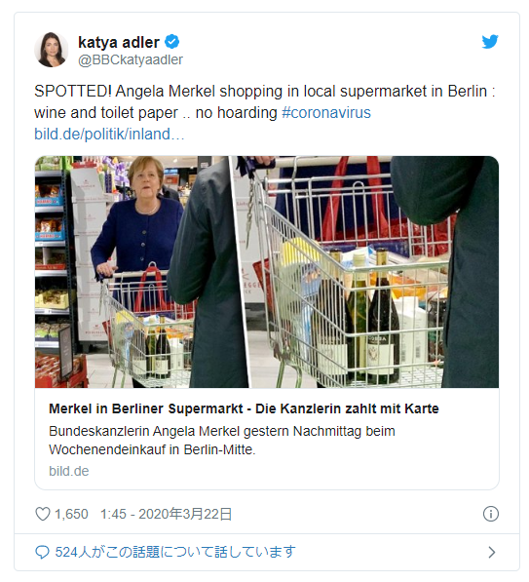Open katya adler's profile picture
This screenshot has width=529, height=582.
point(52,50)
